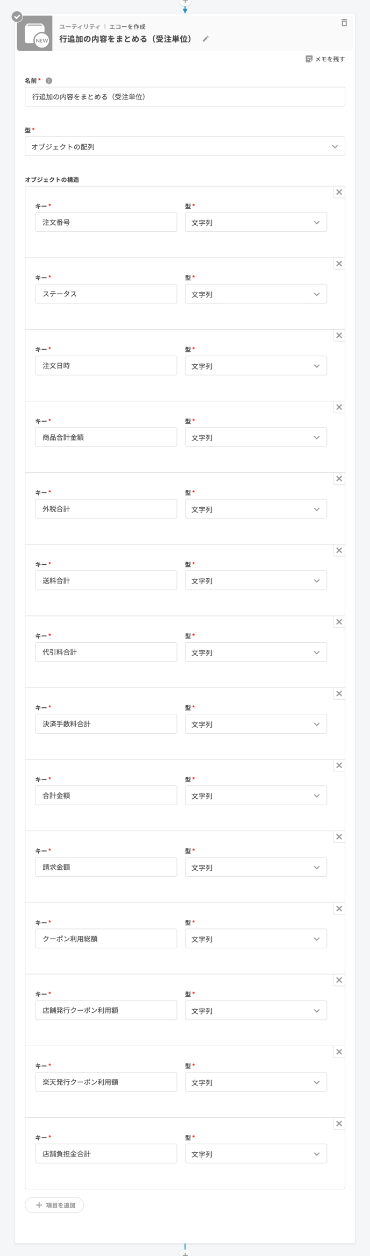Viewport: 370px width, 1256px height.
Task: Click the 楽天発行クーポン利用額 key field
Action: (106, 1082)
